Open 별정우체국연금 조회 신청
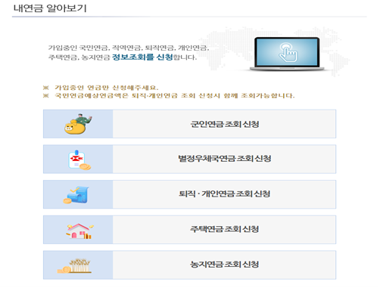Viewport: 383px width, 288px height. tap(189, 159)
